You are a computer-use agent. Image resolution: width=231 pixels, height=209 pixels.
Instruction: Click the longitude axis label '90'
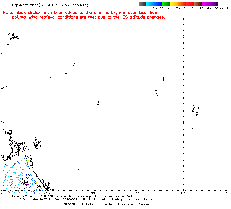[x=2, y=193]
